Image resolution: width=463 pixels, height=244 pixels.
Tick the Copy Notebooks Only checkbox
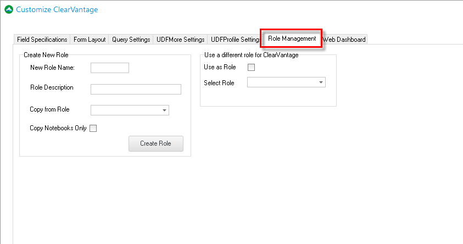pos(93,128)
